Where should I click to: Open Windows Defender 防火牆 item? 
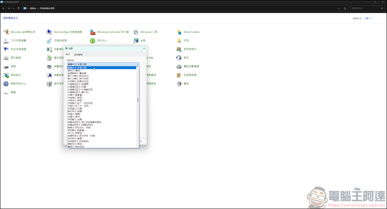coord(110,32)
